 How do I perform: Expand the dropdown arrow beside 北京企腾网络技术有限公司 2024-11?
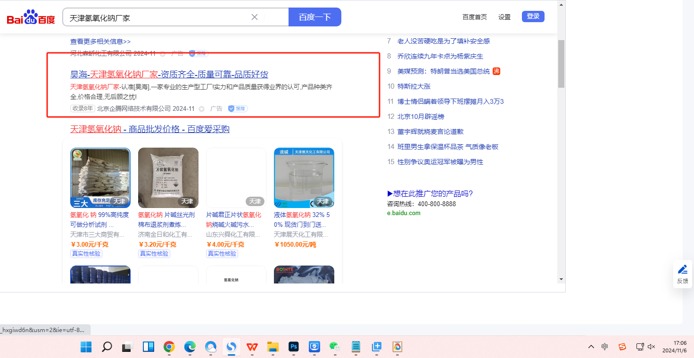[x=202, y=109]
